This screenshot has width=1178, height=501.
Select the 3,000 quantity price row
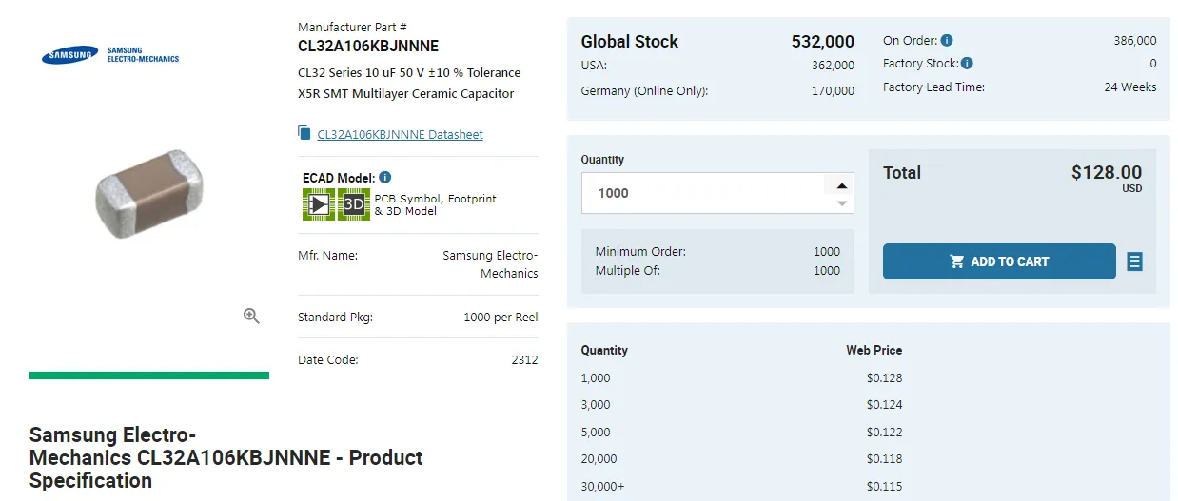point(741,405)
